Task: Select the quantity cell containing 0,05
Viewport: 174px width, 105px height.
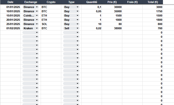Action: pyautogui.click(x=92, y=11)
